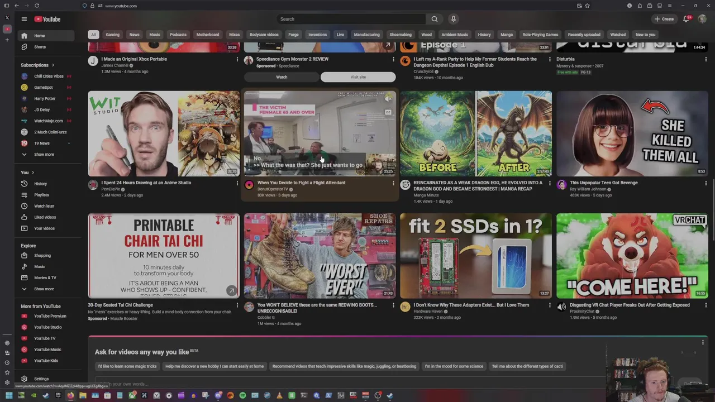The image size is (715, 402).
Task: Click the 'in the mood for some science' suggestion
Action: 454,366
